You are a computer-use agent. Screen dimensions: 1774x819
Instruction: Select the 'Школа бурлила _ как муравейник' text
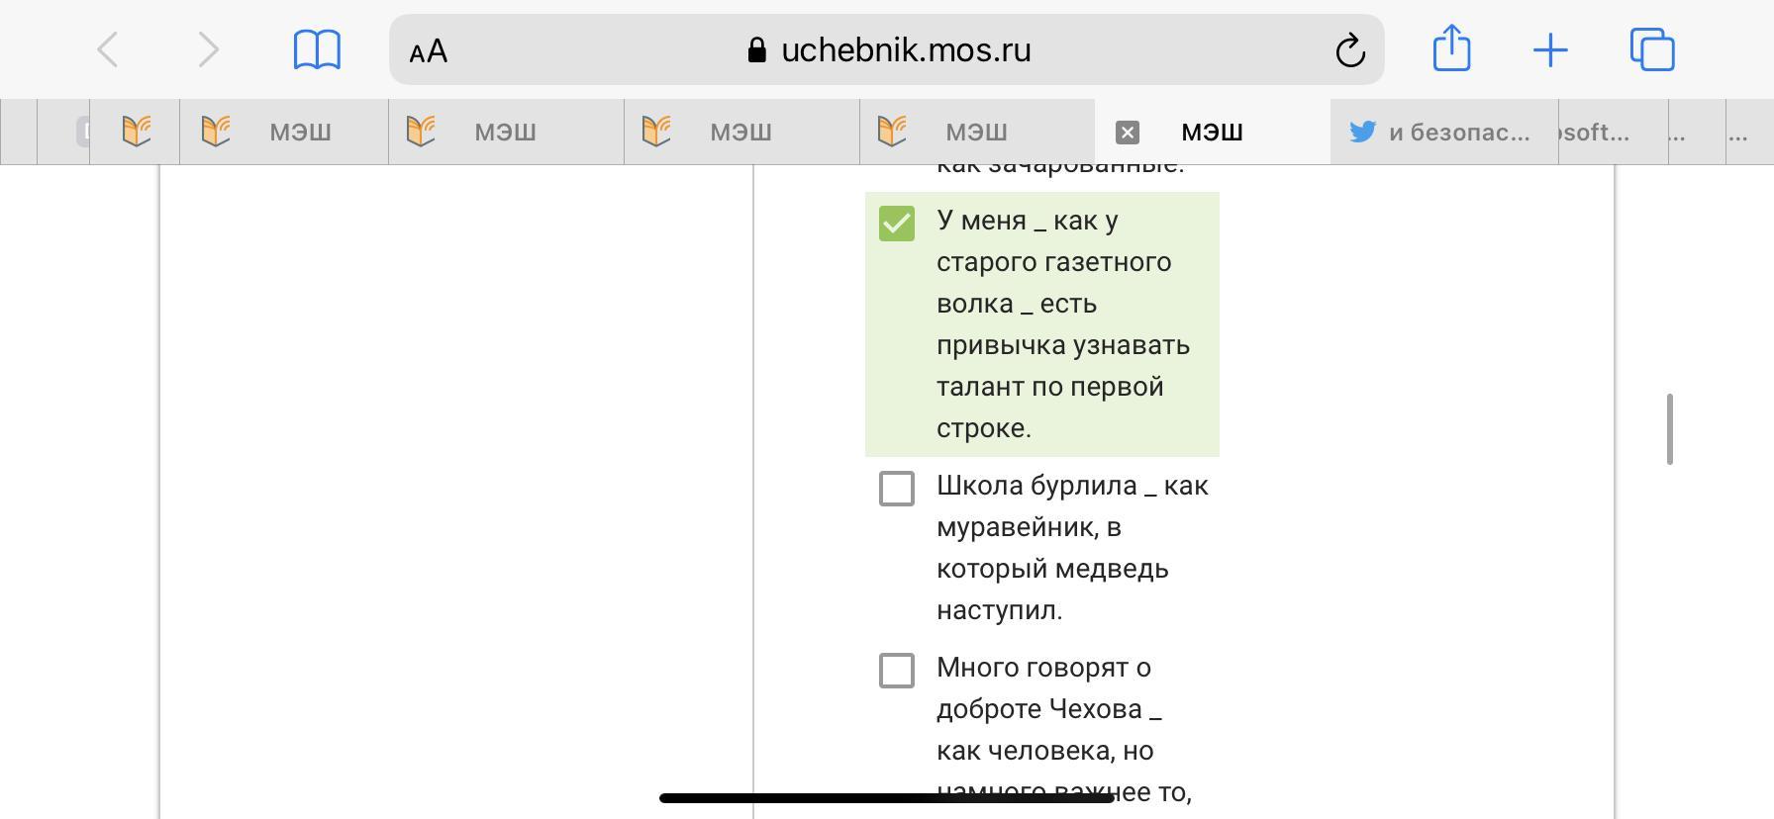pos(1072,547)
